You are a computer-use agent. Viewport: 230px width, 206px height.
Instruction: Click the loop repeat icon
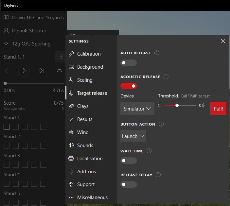coord(59,70)
